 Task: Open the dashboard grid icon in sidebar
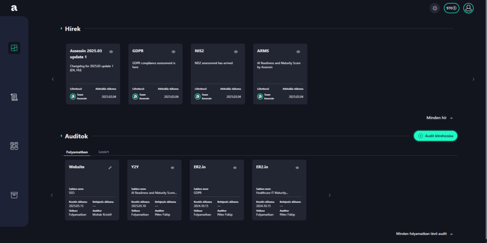pos(14,48)
